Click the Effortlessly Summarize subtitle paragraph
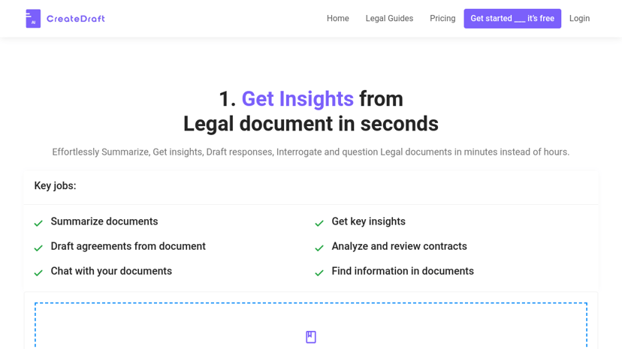The width and height of the screenshot is (622, 349). (311, 152)
